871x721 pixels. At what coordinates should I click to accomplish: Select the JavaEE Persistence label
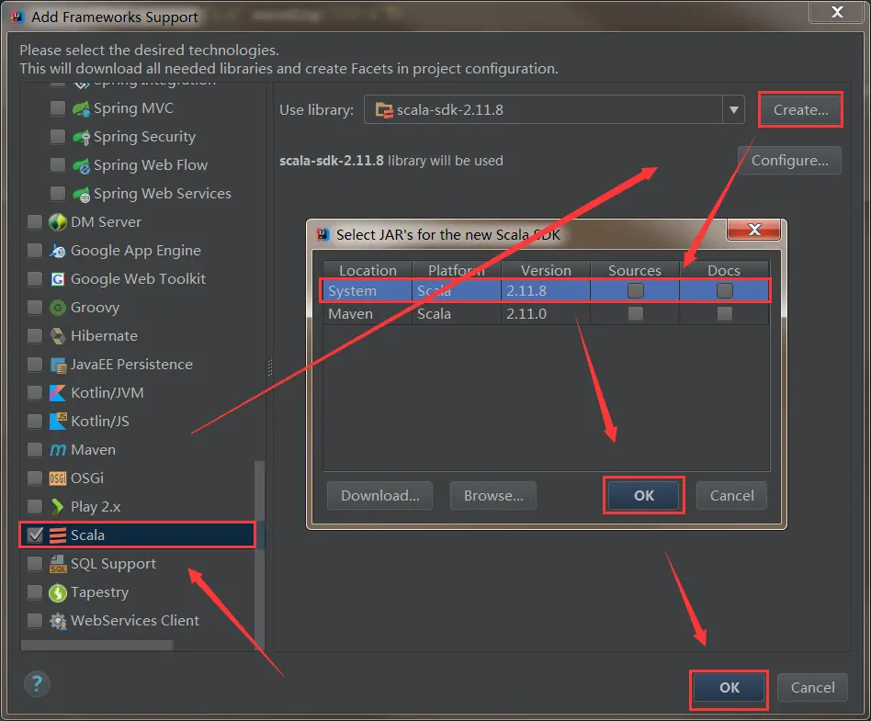point(131,365)
